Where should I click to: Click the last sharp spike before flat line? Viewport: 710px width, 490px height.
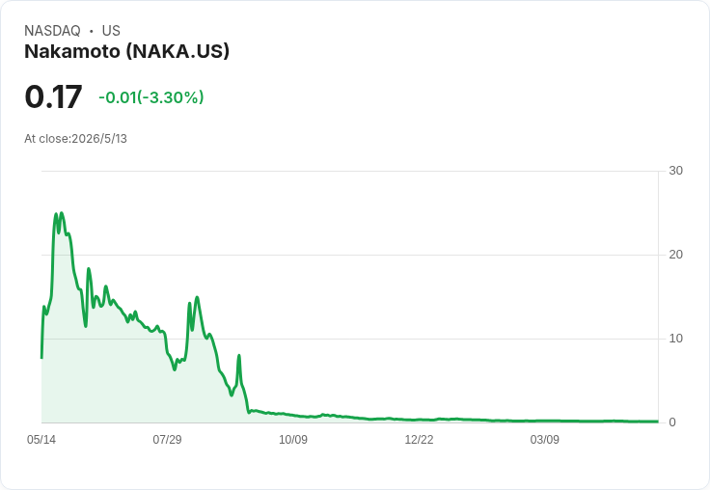[x=239, y=356]
